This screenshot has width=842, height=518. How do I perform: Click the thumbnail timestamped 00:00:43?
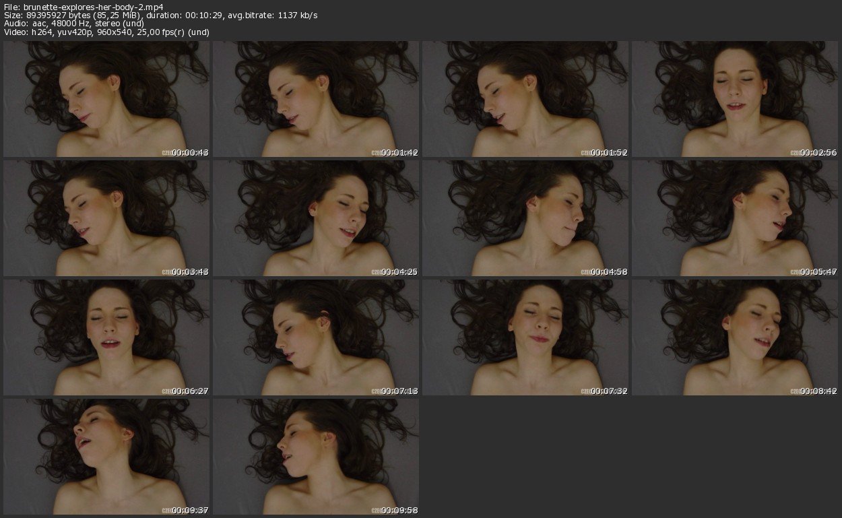[x=106, y=99]
